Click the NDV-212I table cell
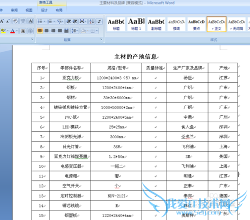 click(x=116, y=196)
